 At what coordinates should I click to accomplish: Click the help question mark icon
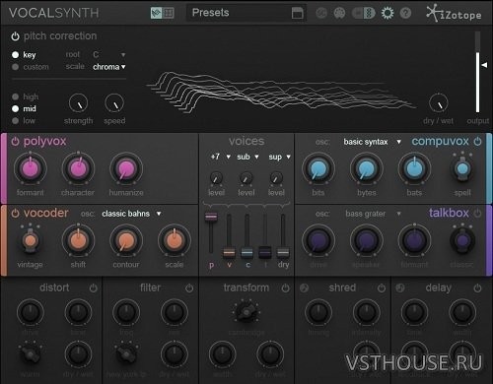point(405,13)
